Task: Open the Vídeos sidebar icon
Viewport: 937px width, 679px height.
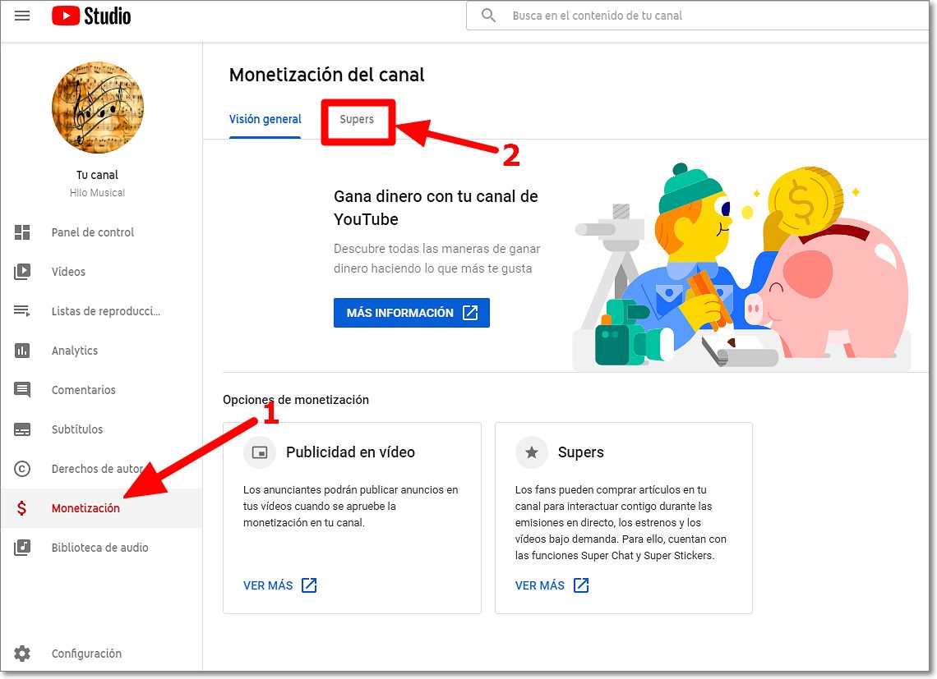Action: pos(22,272)
